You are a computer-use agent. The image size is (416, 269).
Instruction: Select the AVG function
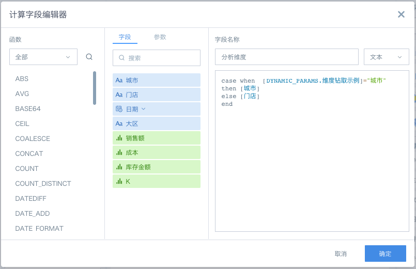(22, 93)
